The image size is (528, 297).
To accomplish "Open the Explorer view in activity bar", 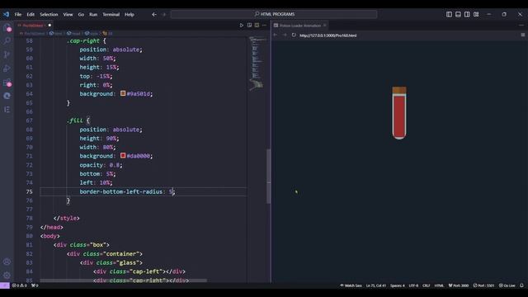I will pyautogui.click(x=7, y=27).
